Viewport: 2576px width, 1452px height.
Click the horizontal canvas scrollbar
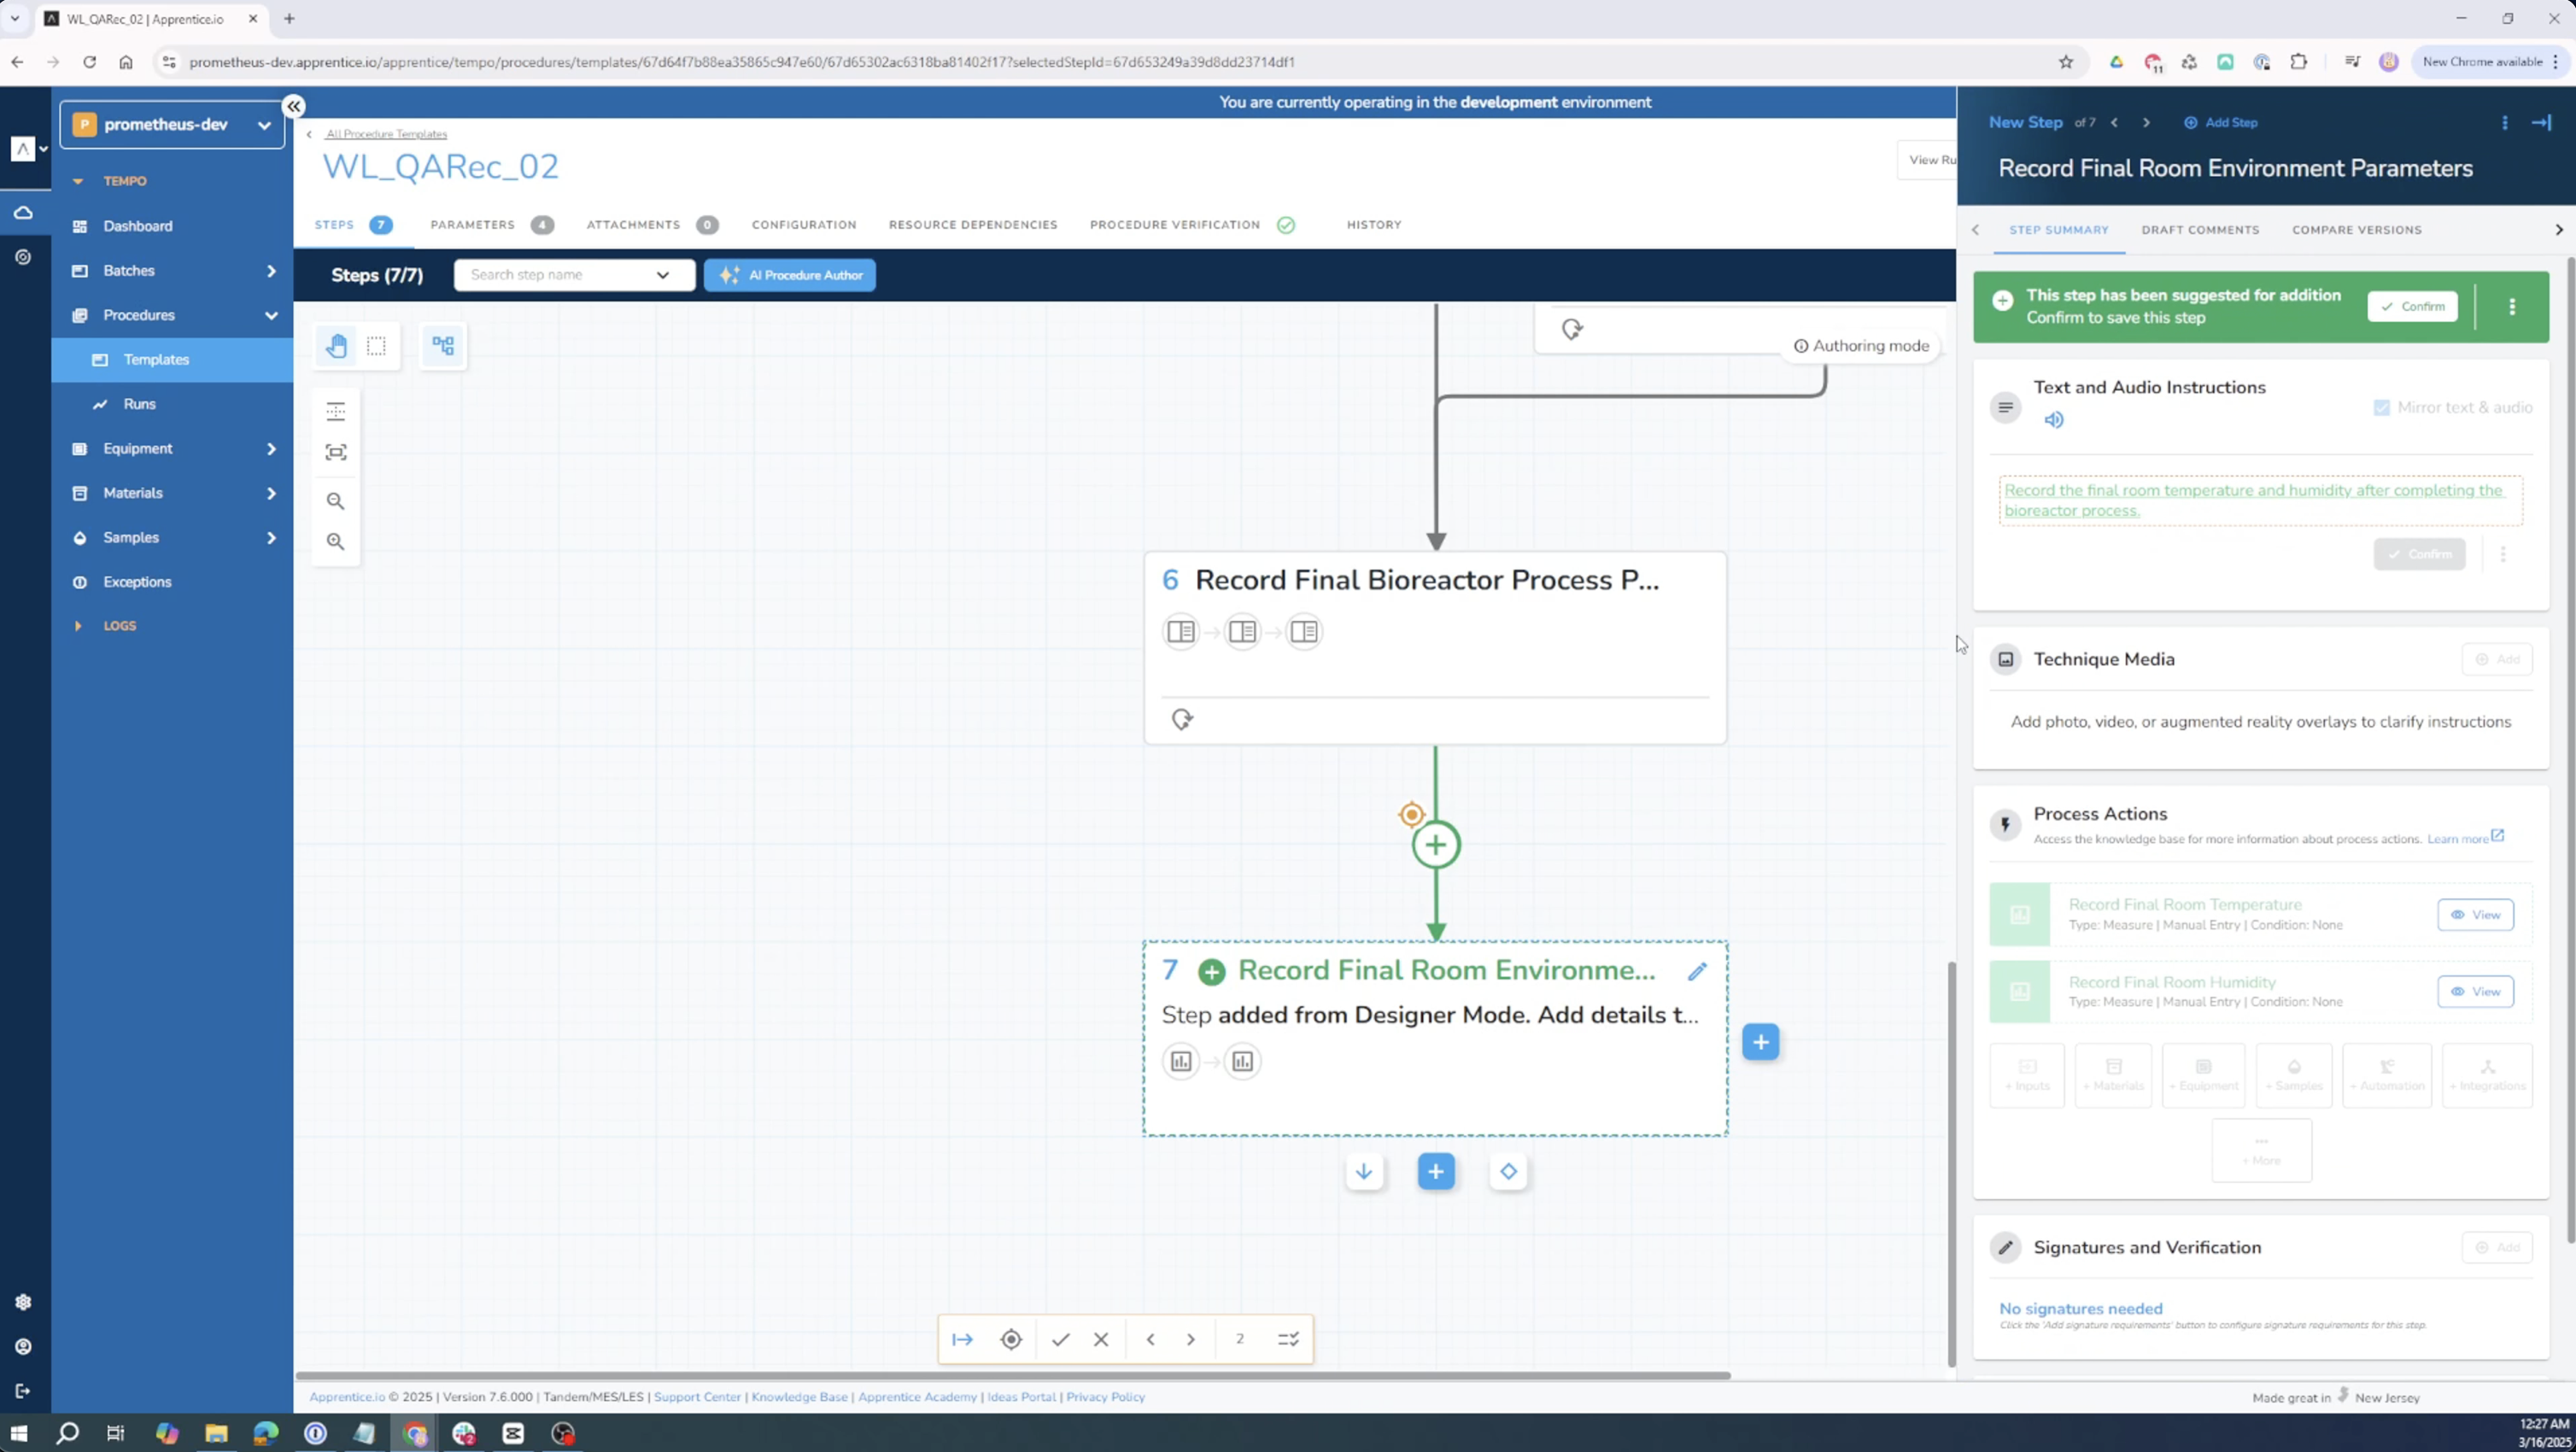(1013, 1376)
